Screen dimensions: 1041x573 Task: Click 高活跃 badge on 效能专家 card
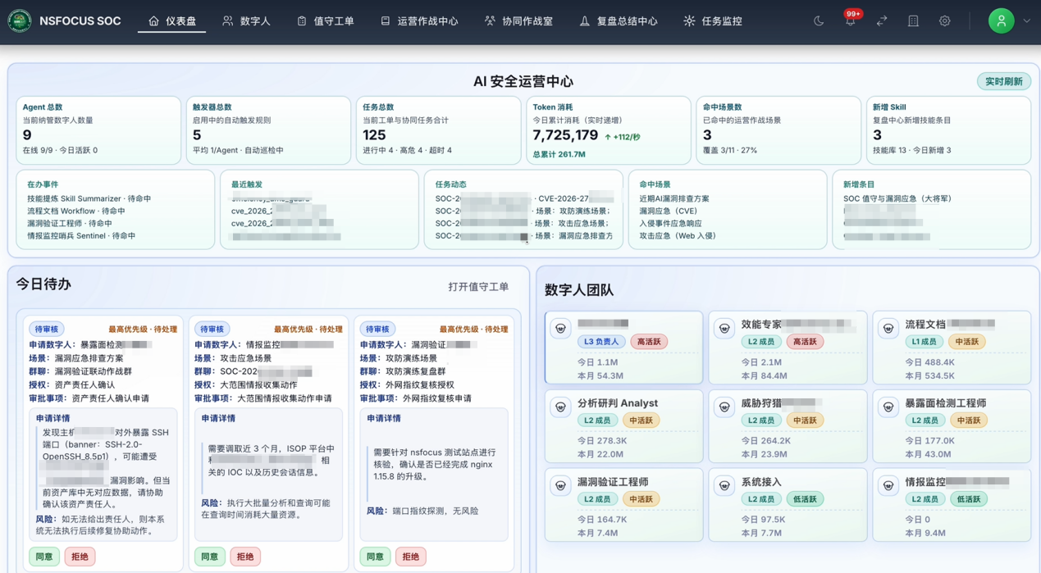[x=805, y=342]
